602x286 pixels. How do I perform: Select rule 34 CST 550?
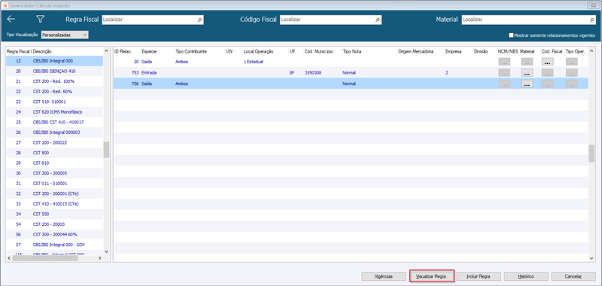click(x=54, y=214)
